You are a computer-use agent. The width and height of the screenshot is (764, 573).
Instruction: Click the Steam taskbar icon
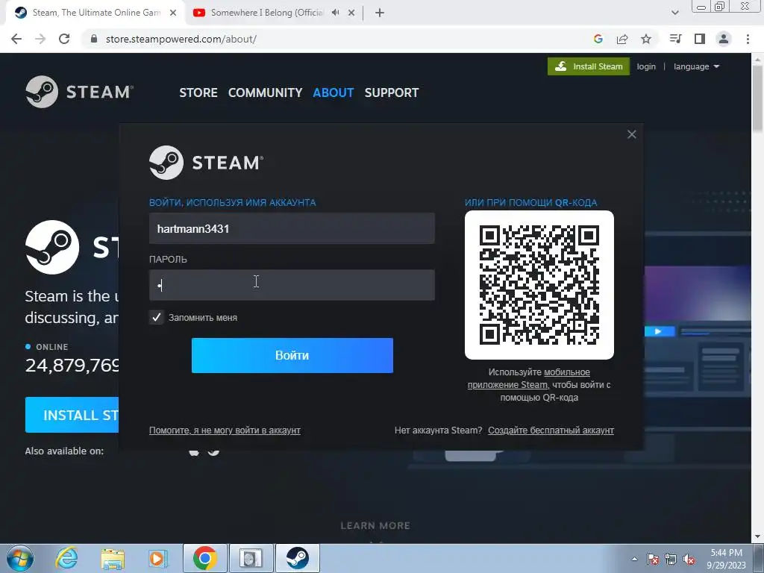(x=298, y=558)
